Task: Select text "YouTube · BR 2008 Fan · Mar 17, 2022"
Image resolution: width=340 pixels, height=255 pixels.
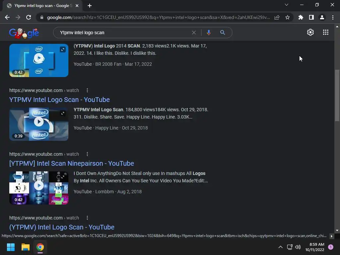Action: click(x=113, y=64)
